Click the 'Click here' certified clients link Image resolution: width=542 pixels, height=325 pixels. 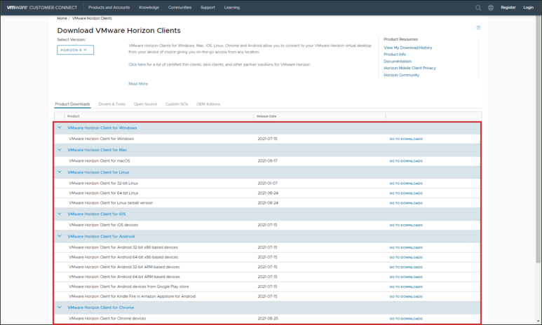coord(137,64)
